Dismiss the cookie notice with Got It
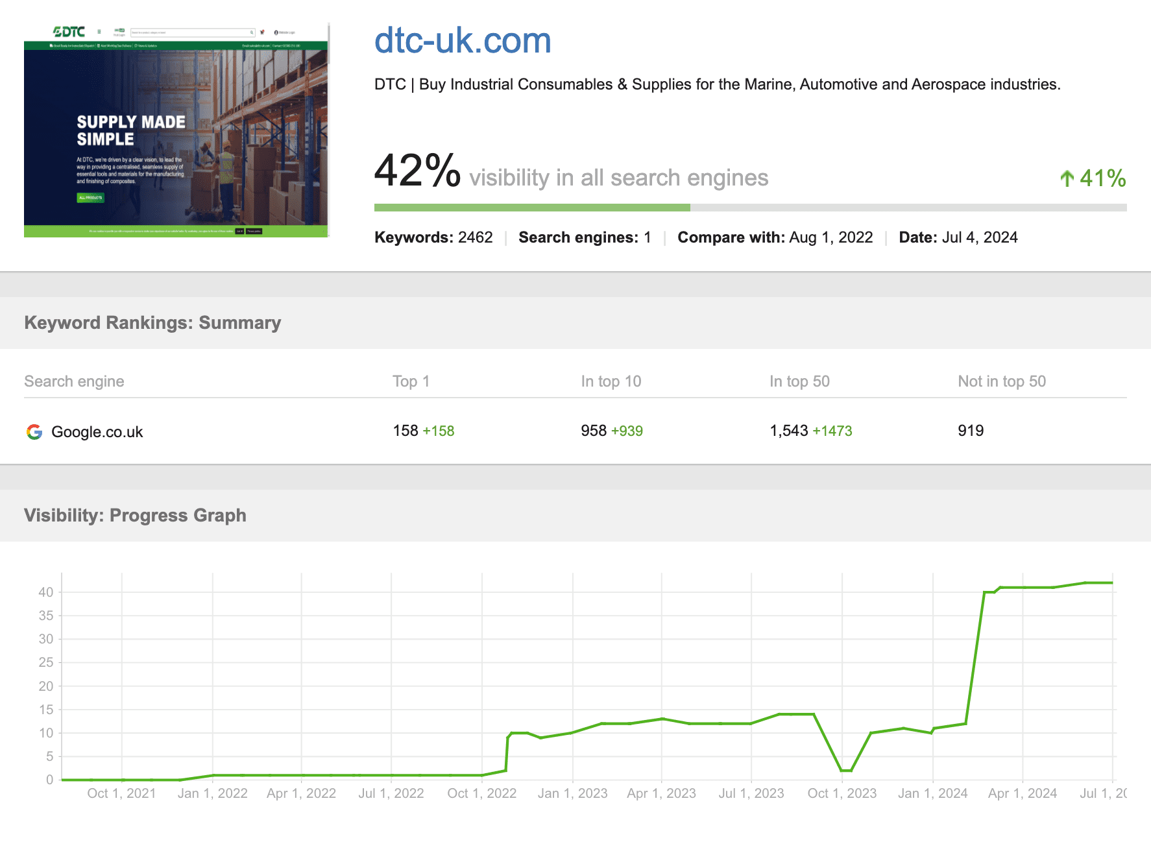The width and height of the screenshot is (1151, 864). coord(240,231)
